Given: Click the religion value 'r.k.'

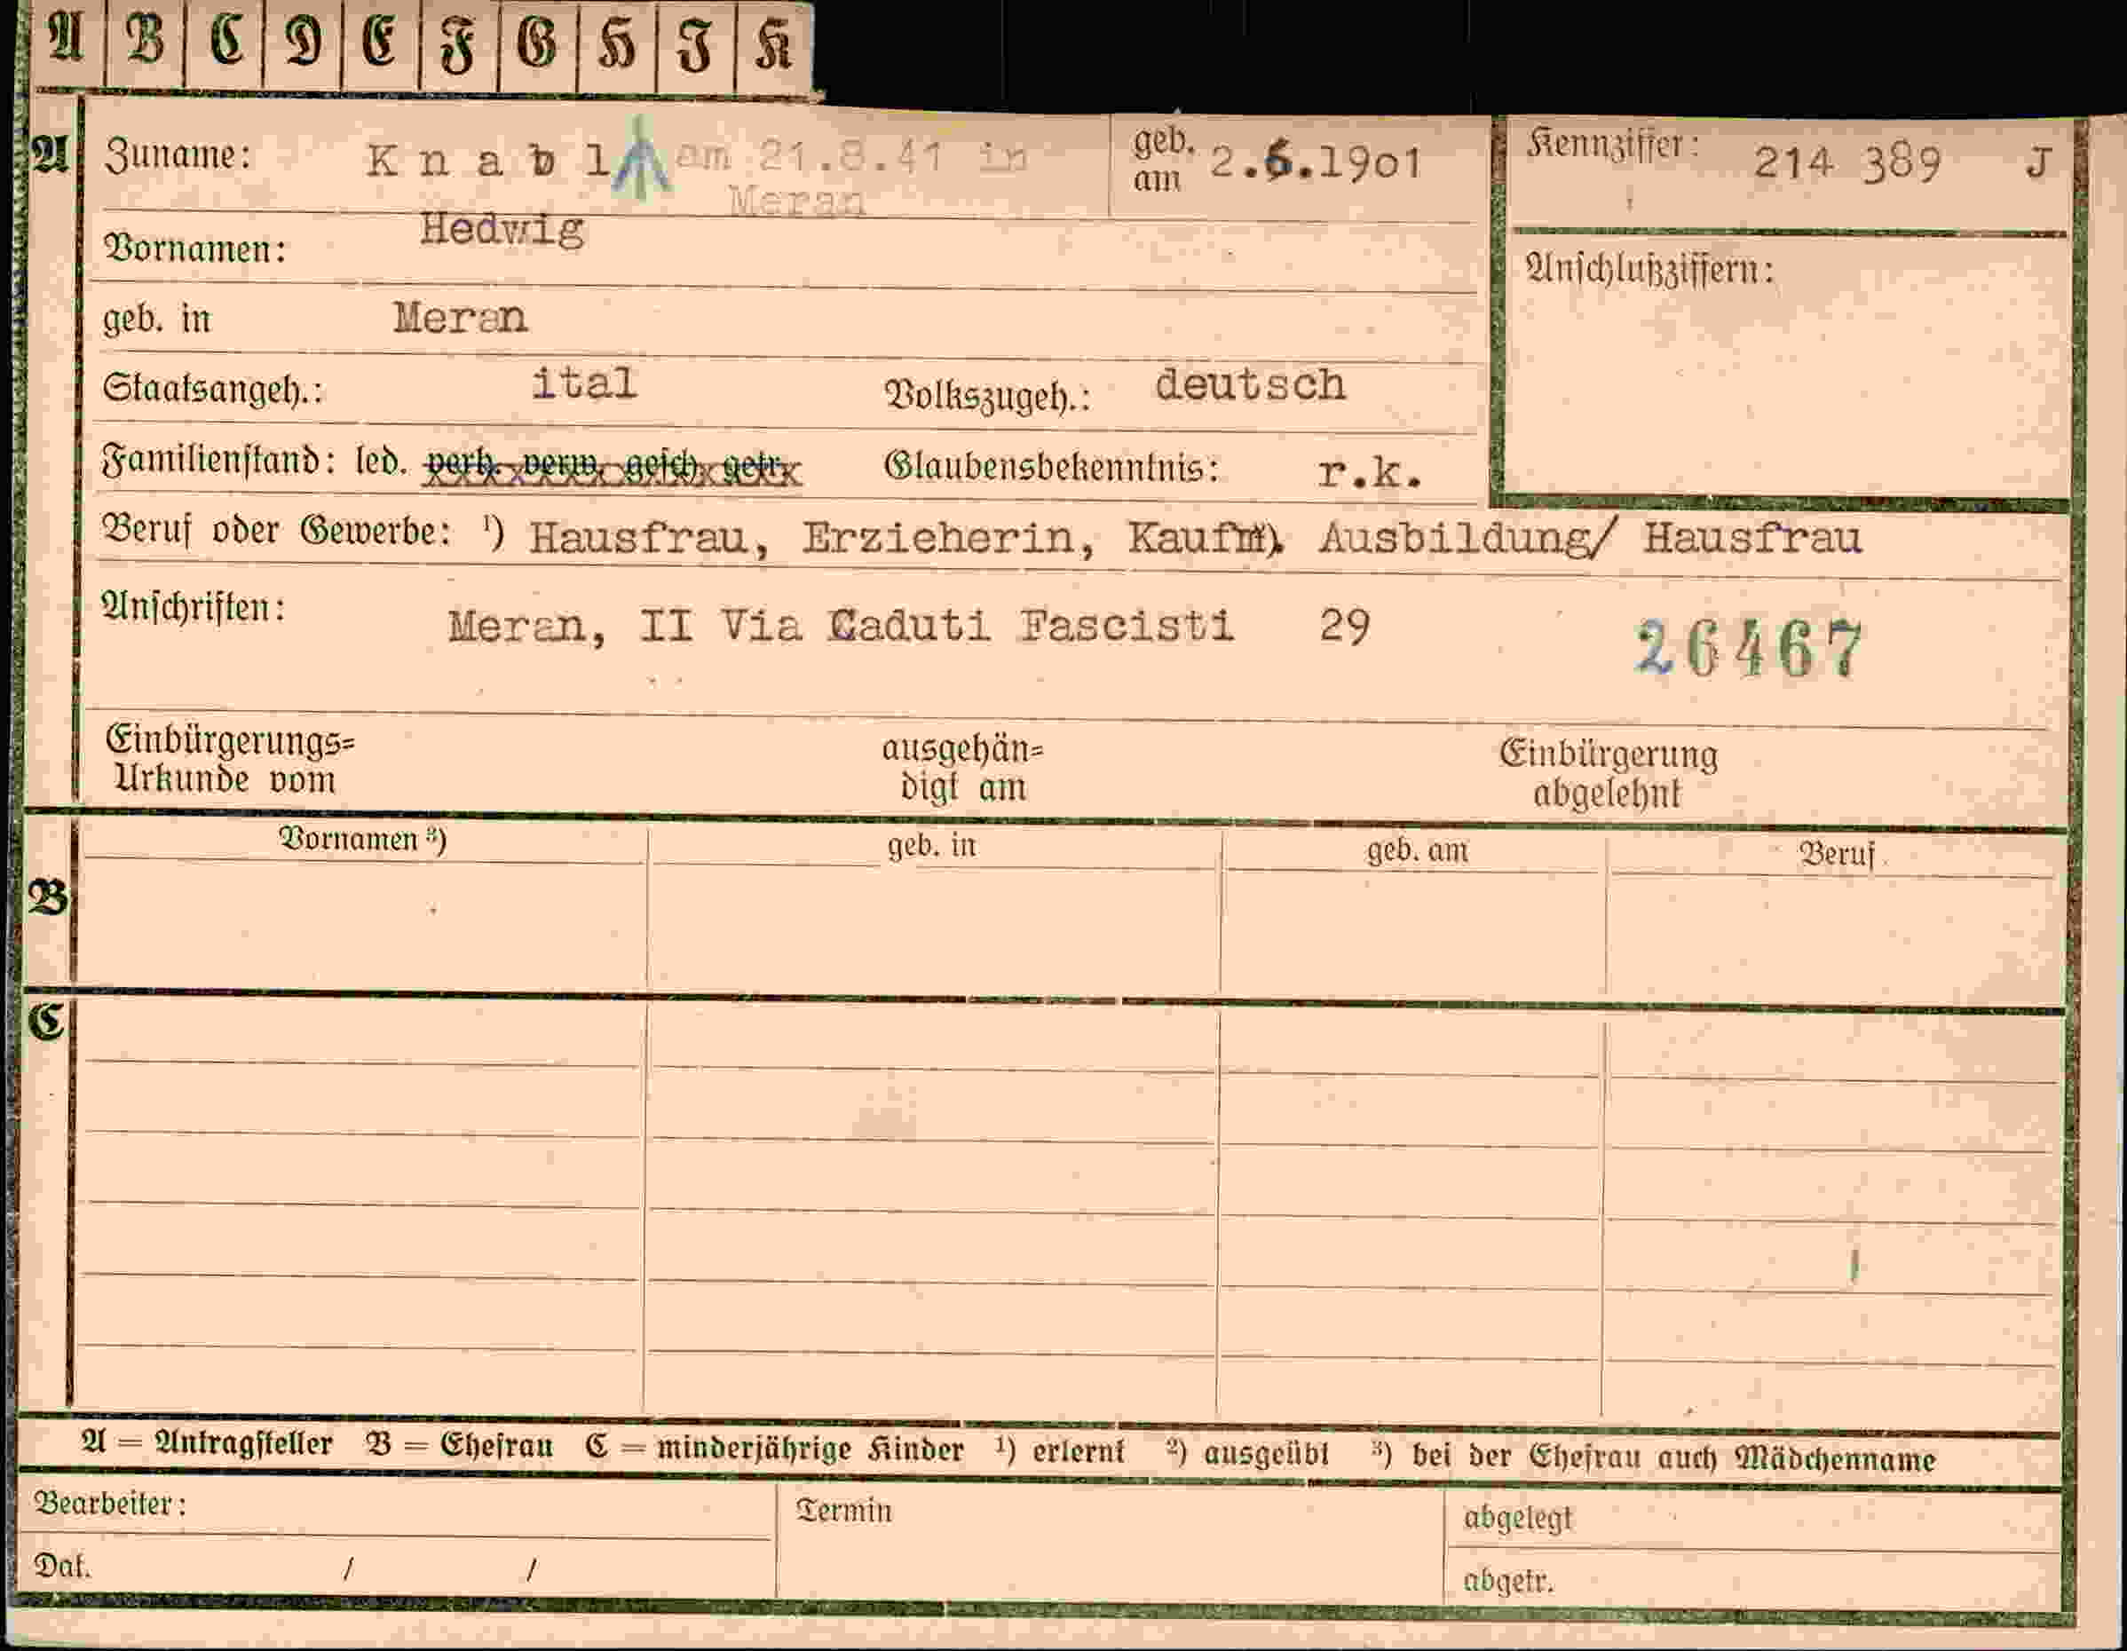Looking at the screenshot, I should pyautogui.click(x=1369, y=473).
